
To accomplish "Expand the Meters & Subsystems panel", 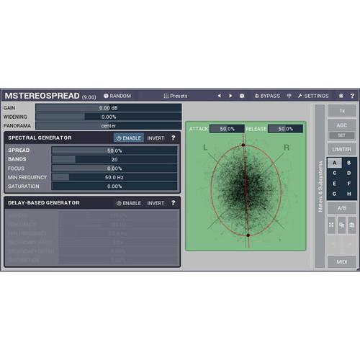I will [320, 186].
